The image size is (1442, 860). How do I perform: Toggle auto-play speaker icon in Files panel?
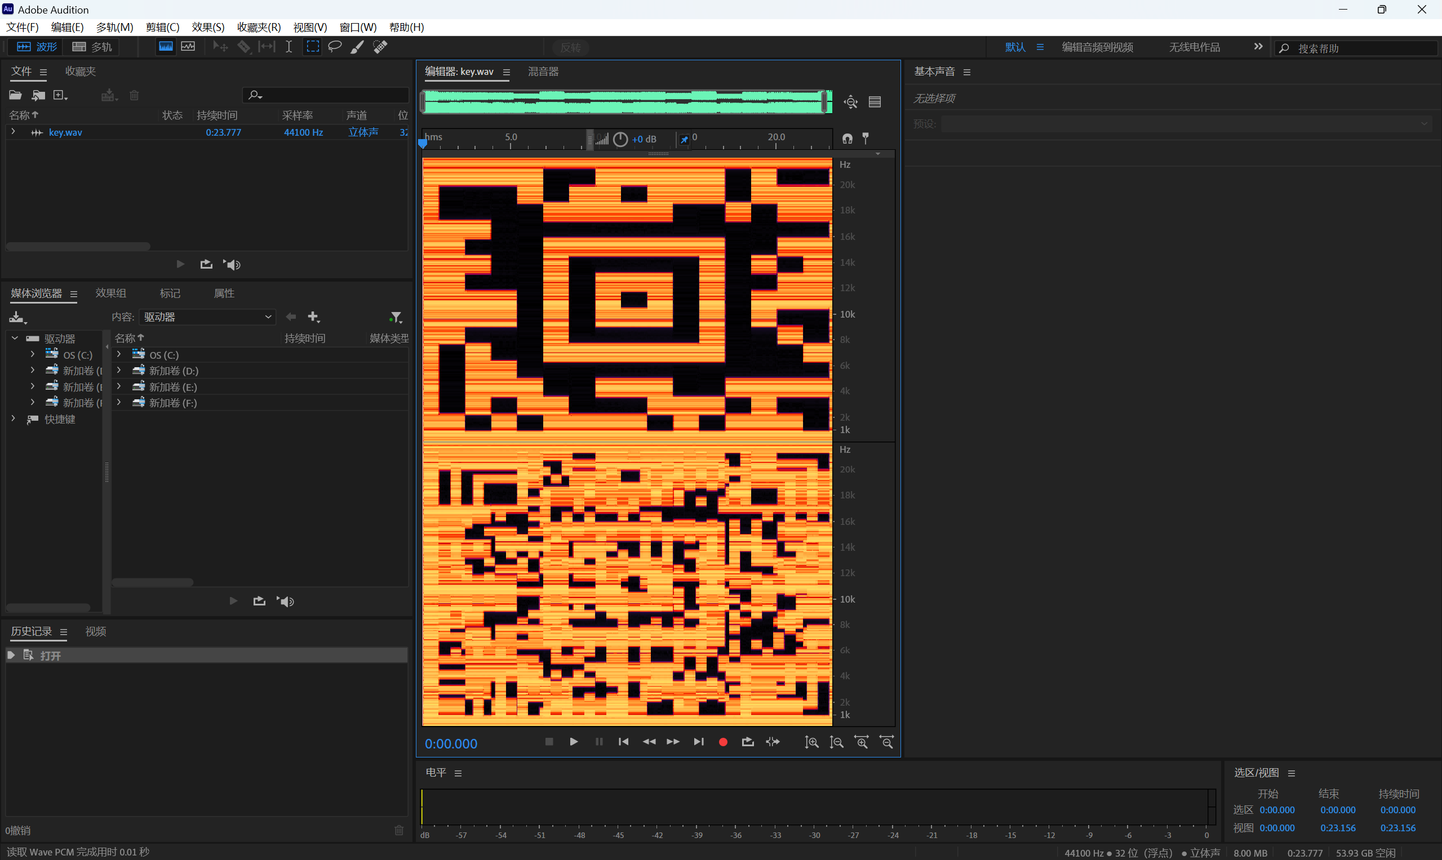point(232,265)
